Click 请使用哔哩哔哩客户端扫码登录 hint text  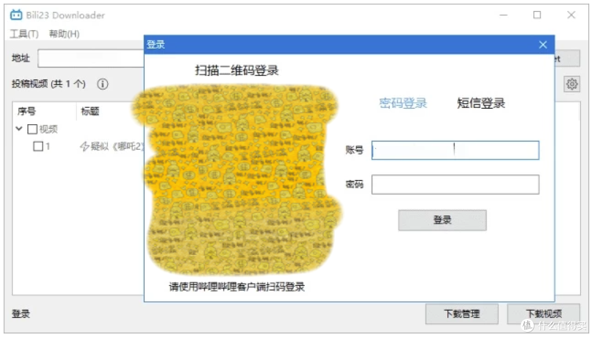click(x=236, y=287)
